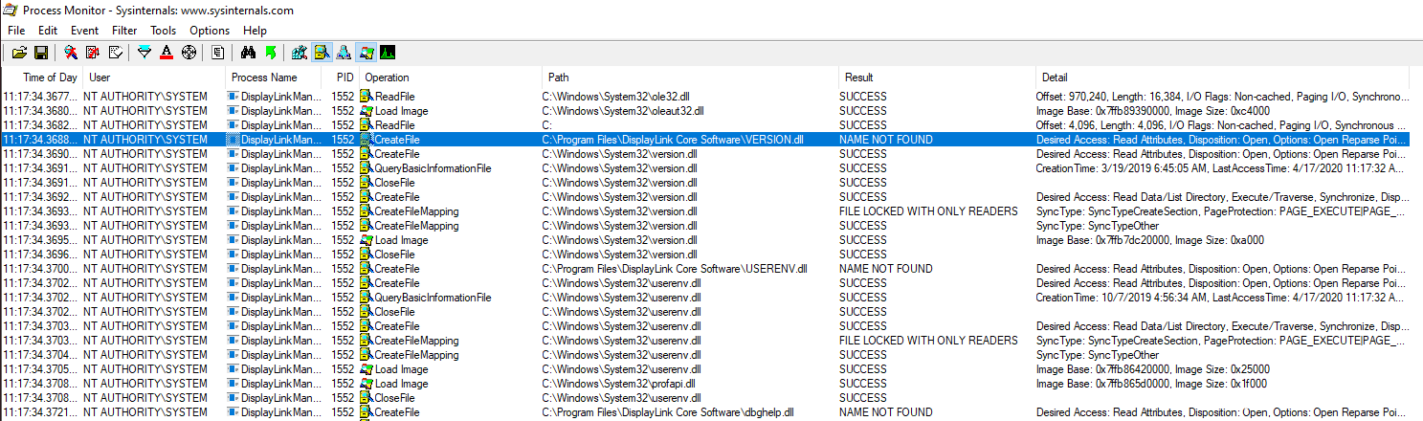The height and width of the screenshot is (421, 1423).
Task: Click NAME NOT FOUND result for dbghelp.dll
Action: tap(886, 412)
